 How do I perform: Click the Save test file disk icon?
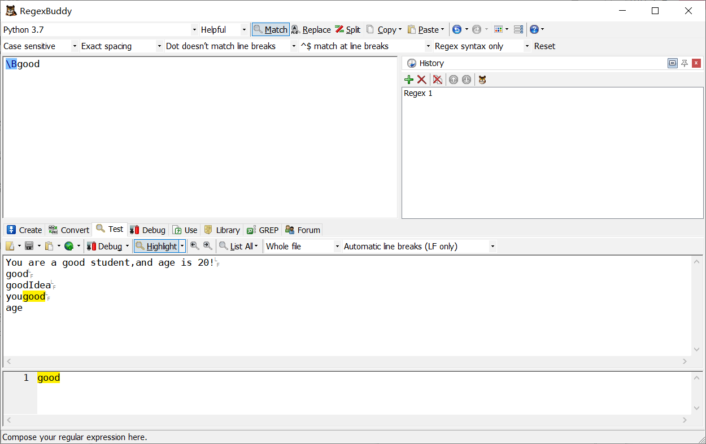click(x=29, y=246)
